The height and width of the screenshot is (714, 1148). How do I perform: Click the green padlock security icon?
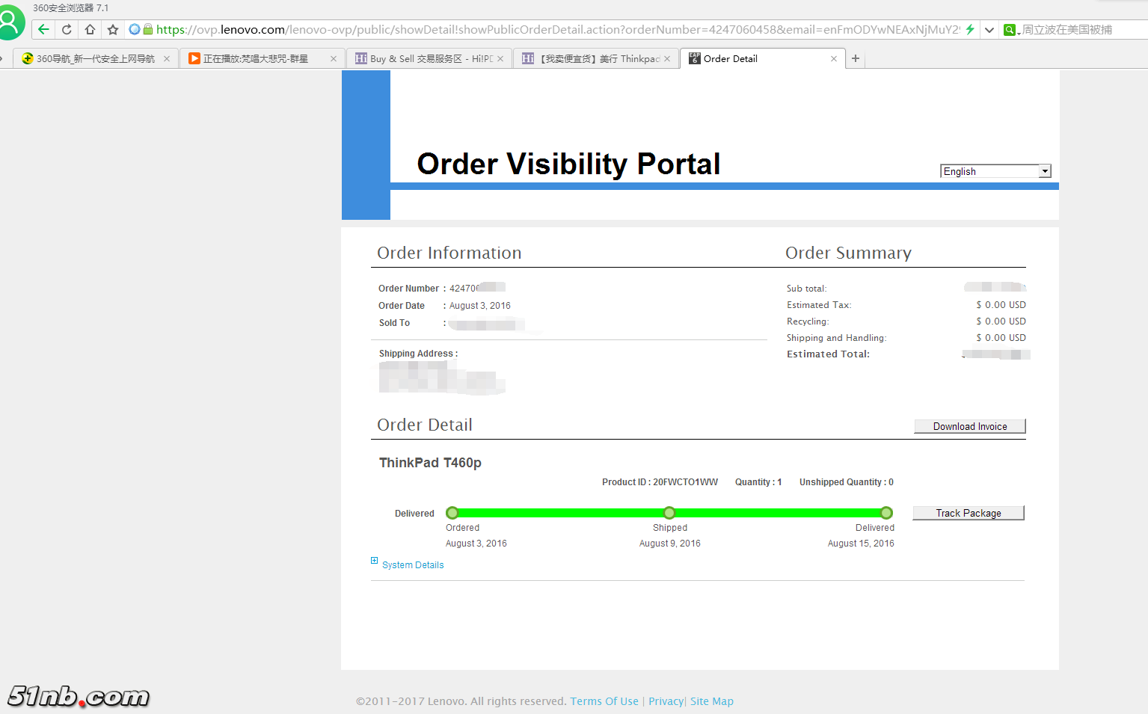pyautogui.click(x=148, y=30)
